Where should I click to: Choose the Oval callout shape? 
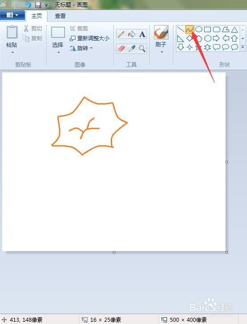(x=226, y=47)
